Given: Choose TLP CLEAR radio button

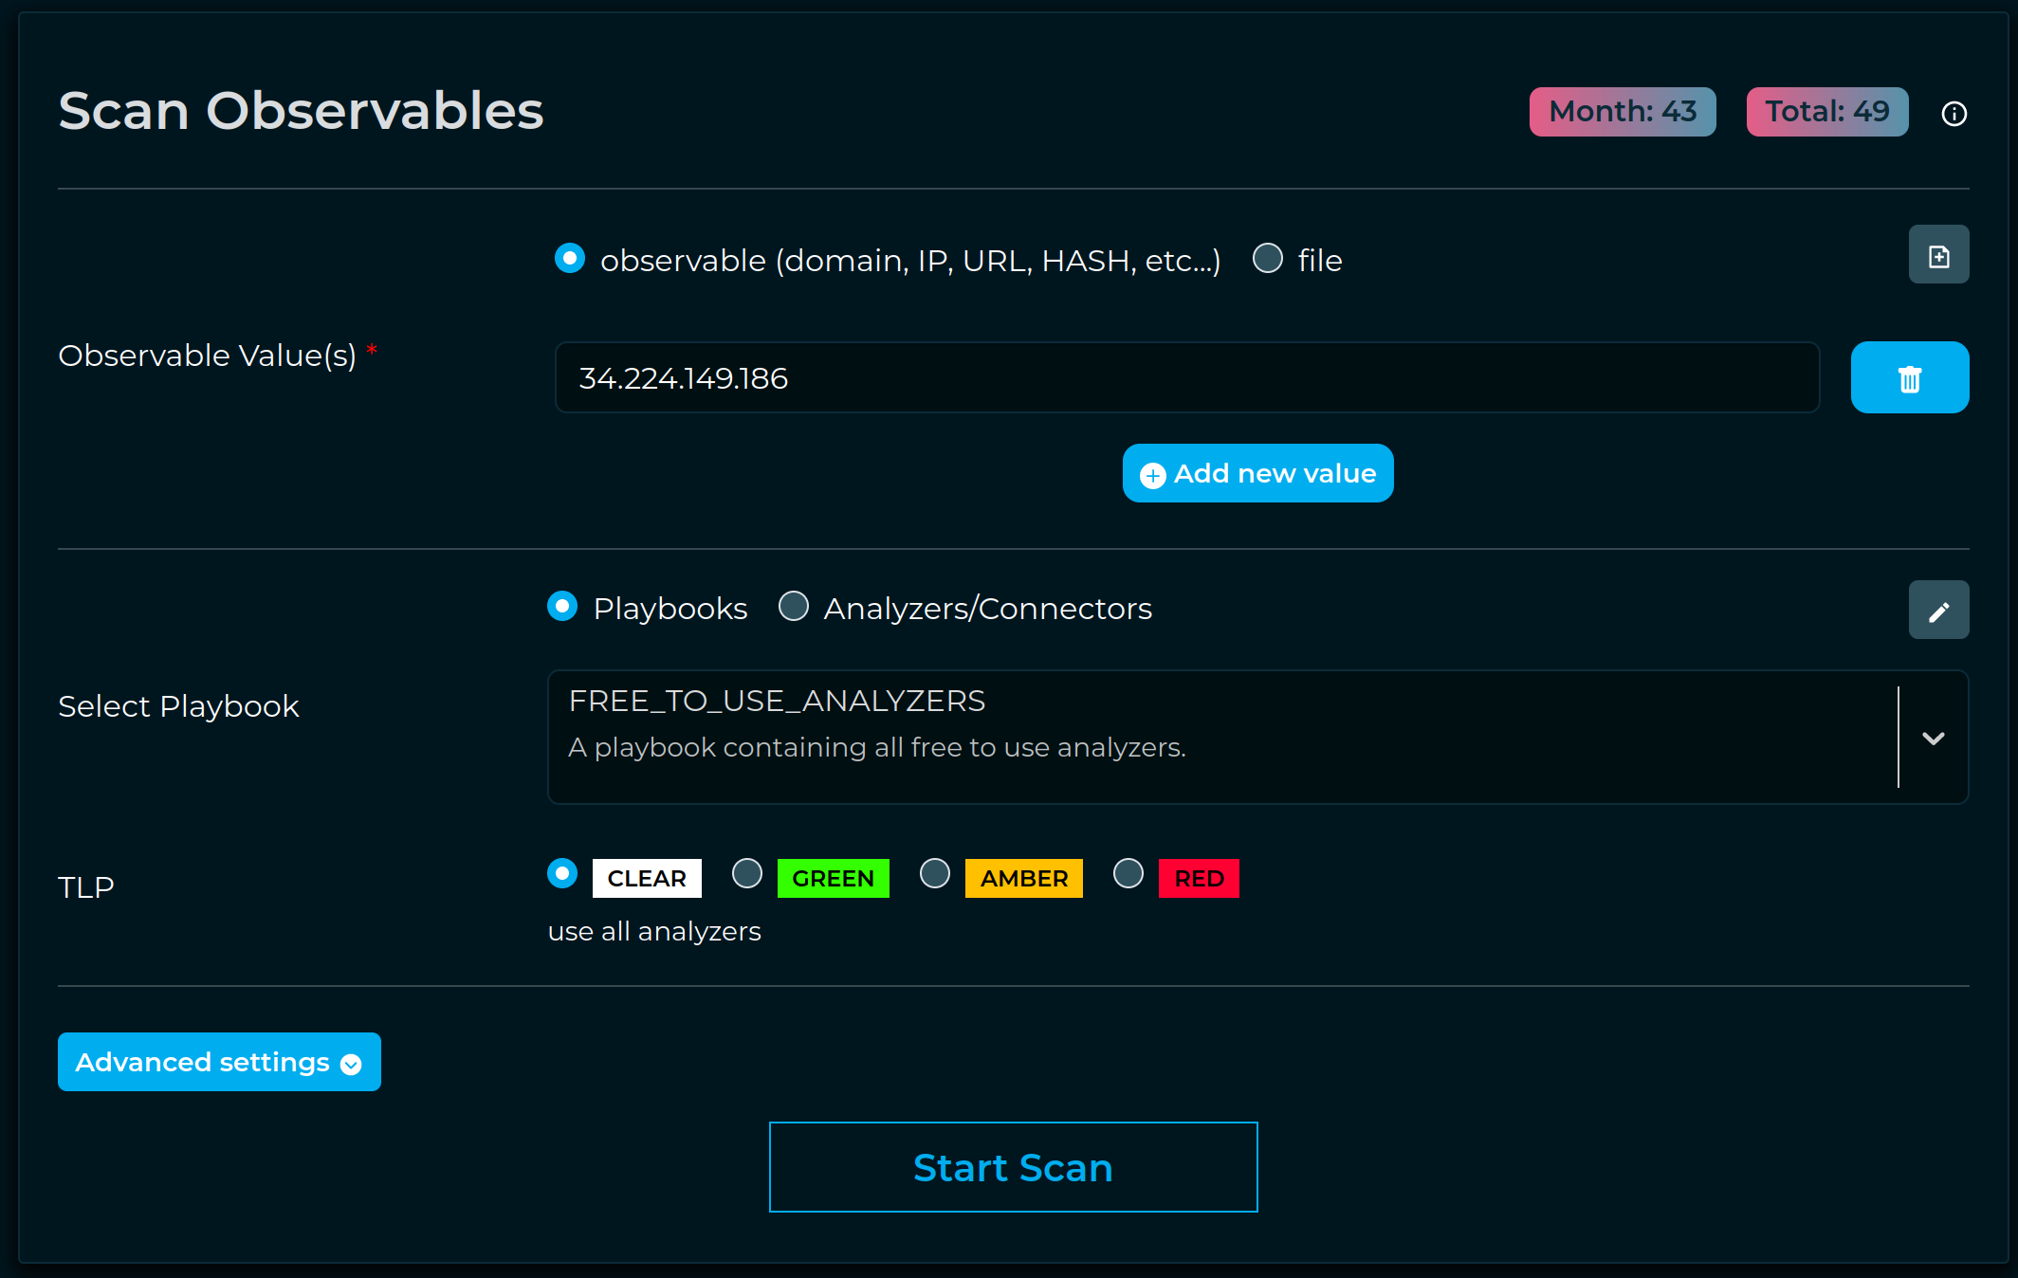Looking at the screenshot, I should click(562, 873).
